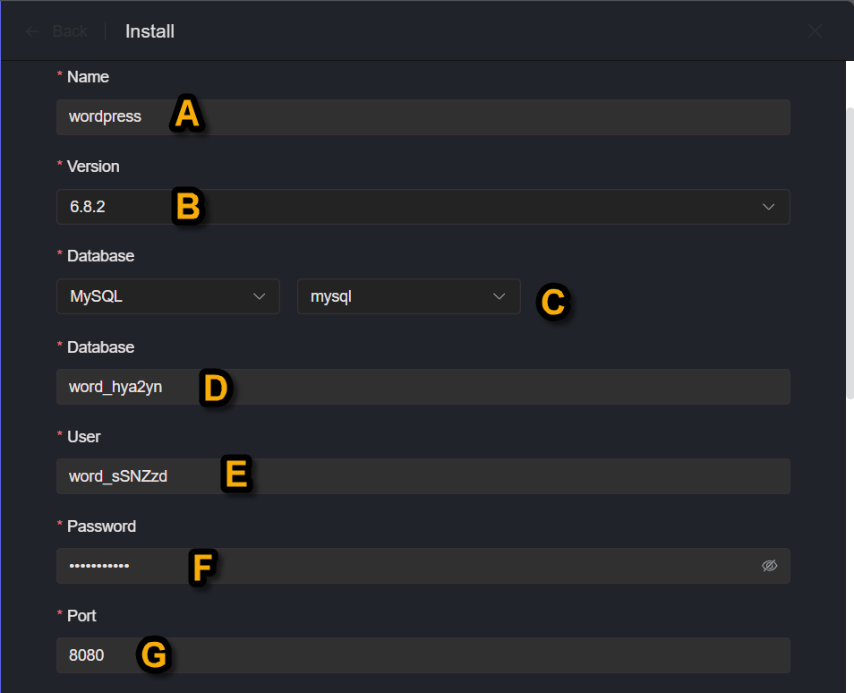Click the vertical scrollbar thumb
Viewport: 854px width, 693px height.
click(850, 253)
